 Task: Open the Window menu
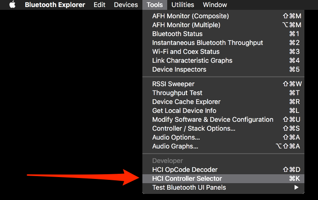215,5
